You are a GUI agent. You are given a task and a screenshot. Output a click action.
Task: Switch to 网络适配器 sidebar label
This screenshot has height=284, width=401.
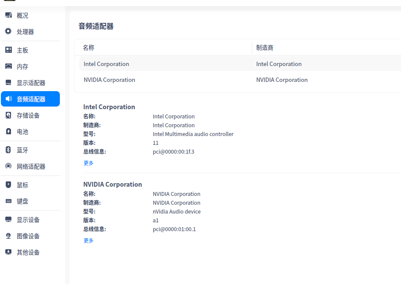(x=31, y=166)
